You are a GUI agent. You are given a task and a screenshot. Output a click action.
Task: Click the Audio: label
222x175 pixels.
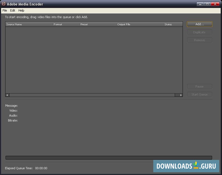[13, 115]
